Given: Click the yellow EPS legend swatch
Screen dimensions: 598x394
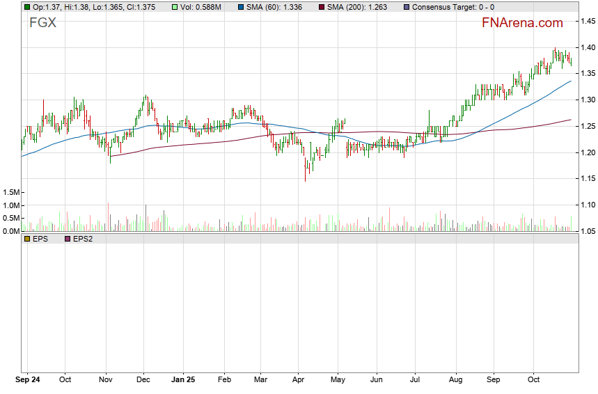Looking at the screenshot, I should coord(27,239).
